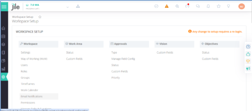
Task: Open Approvals Priority
Action: 115,78
